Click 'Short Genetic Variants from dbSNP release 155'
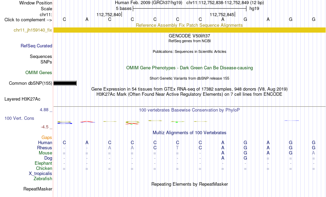This screenshot has width=326, height=197. coord(189,79)
